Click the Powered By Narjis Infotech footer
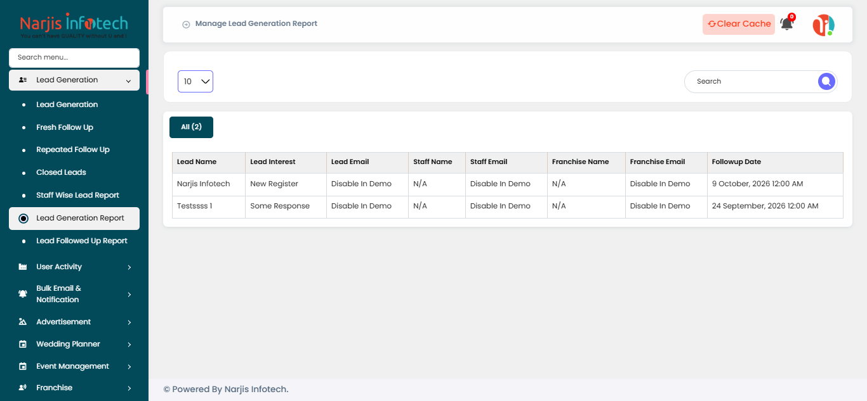 pyautogui.click(x=226, y=389)
